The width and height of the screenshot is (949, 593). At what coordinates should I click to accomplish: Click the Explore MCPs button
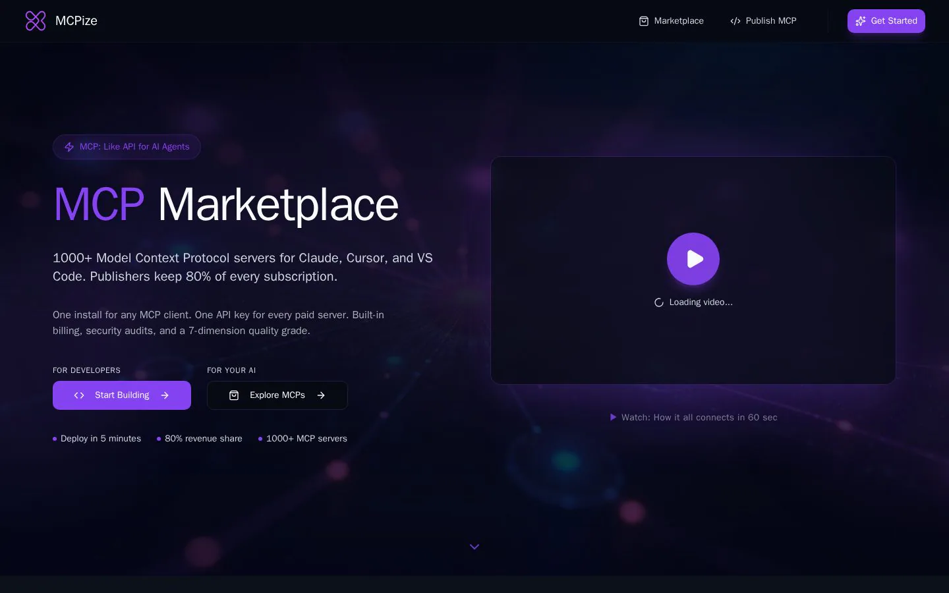click(277, 395)
